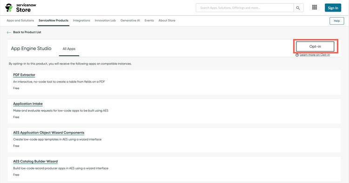Click the ServiceNow Store logo

coord(20,8)
